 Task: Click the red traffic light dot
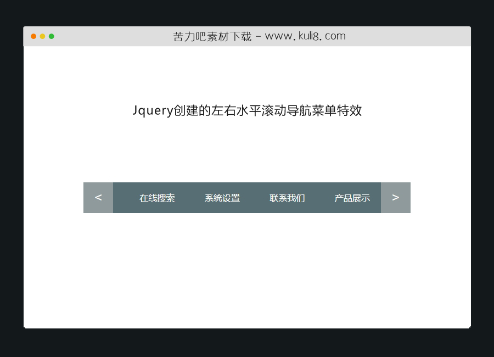tap(34, 36)
